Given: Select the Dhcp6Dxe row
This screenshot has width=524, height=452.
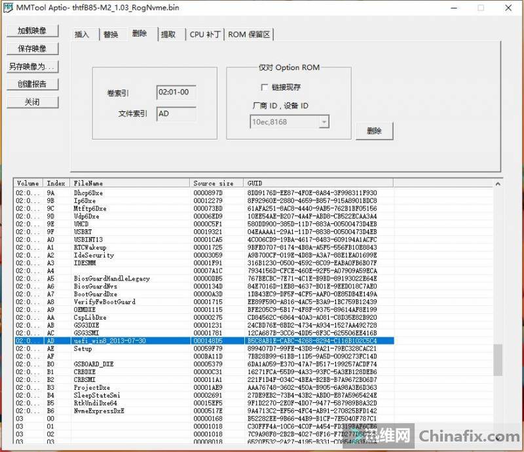Looking at the screenshot, I should pyautogui.click(x=204, y=193).
